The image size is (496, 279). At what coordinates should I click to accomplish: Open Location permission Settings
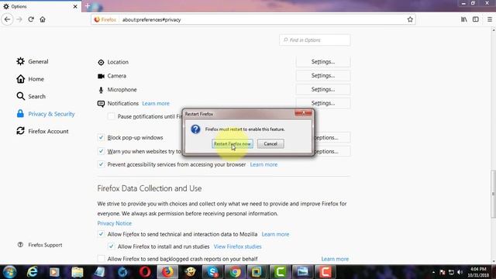coord(323,62)
